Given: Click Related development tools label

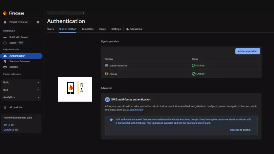Looking at the screenshot, I should 18,118.
